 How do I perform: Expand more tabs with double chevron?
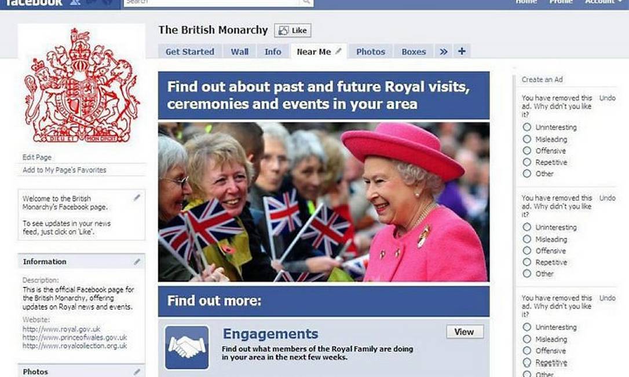coord(443,51)
